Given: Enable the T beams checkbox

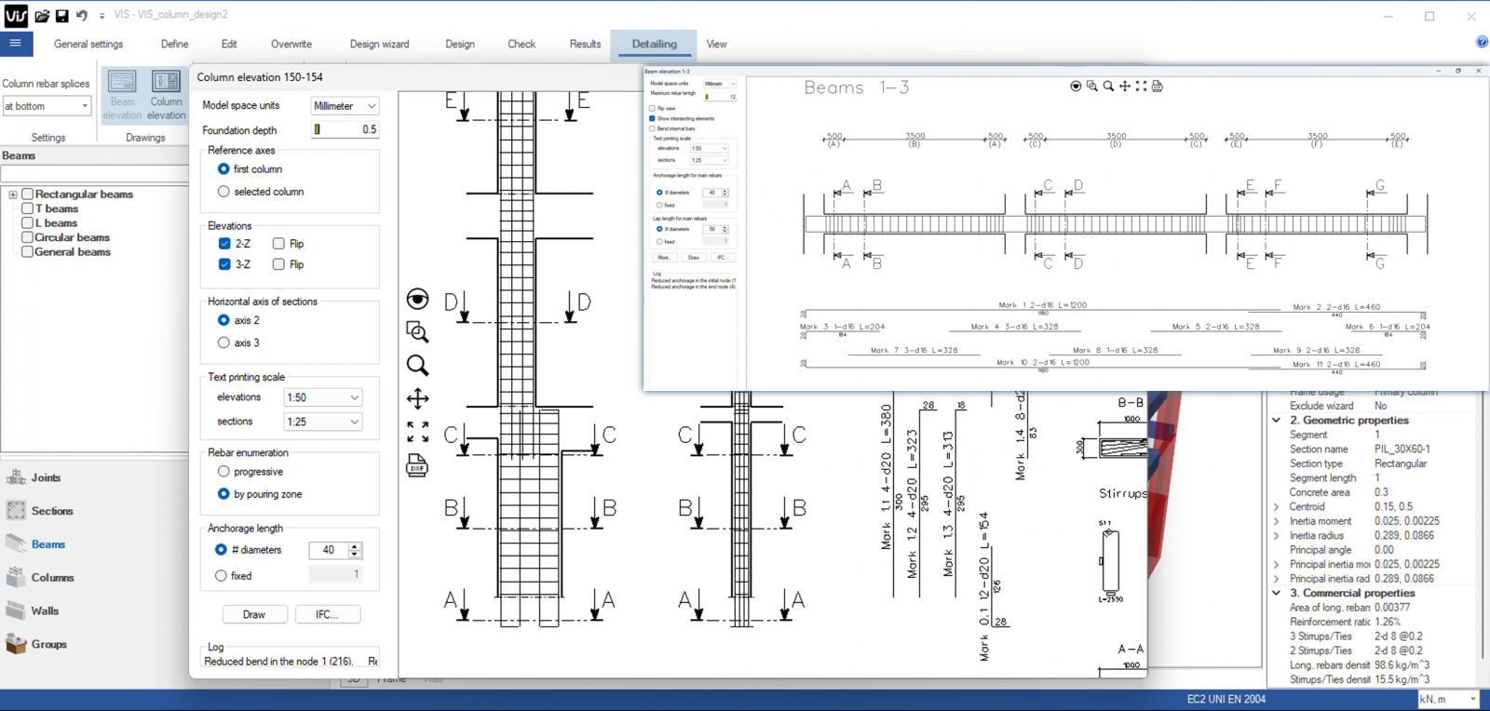Looking at the screenshot, I should click(x=28, y=208).
